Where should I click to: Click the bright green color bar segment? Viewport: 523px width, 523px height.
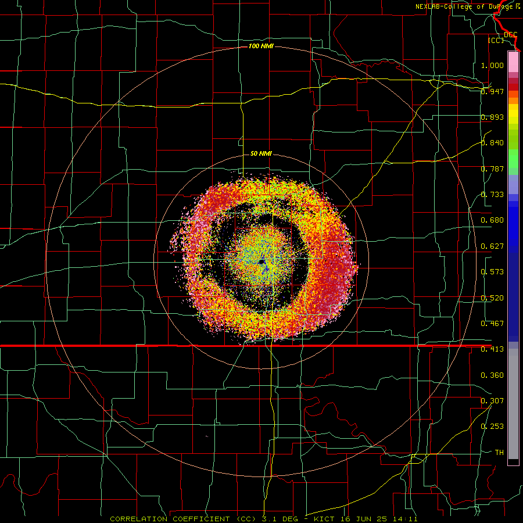pos(513,158)
